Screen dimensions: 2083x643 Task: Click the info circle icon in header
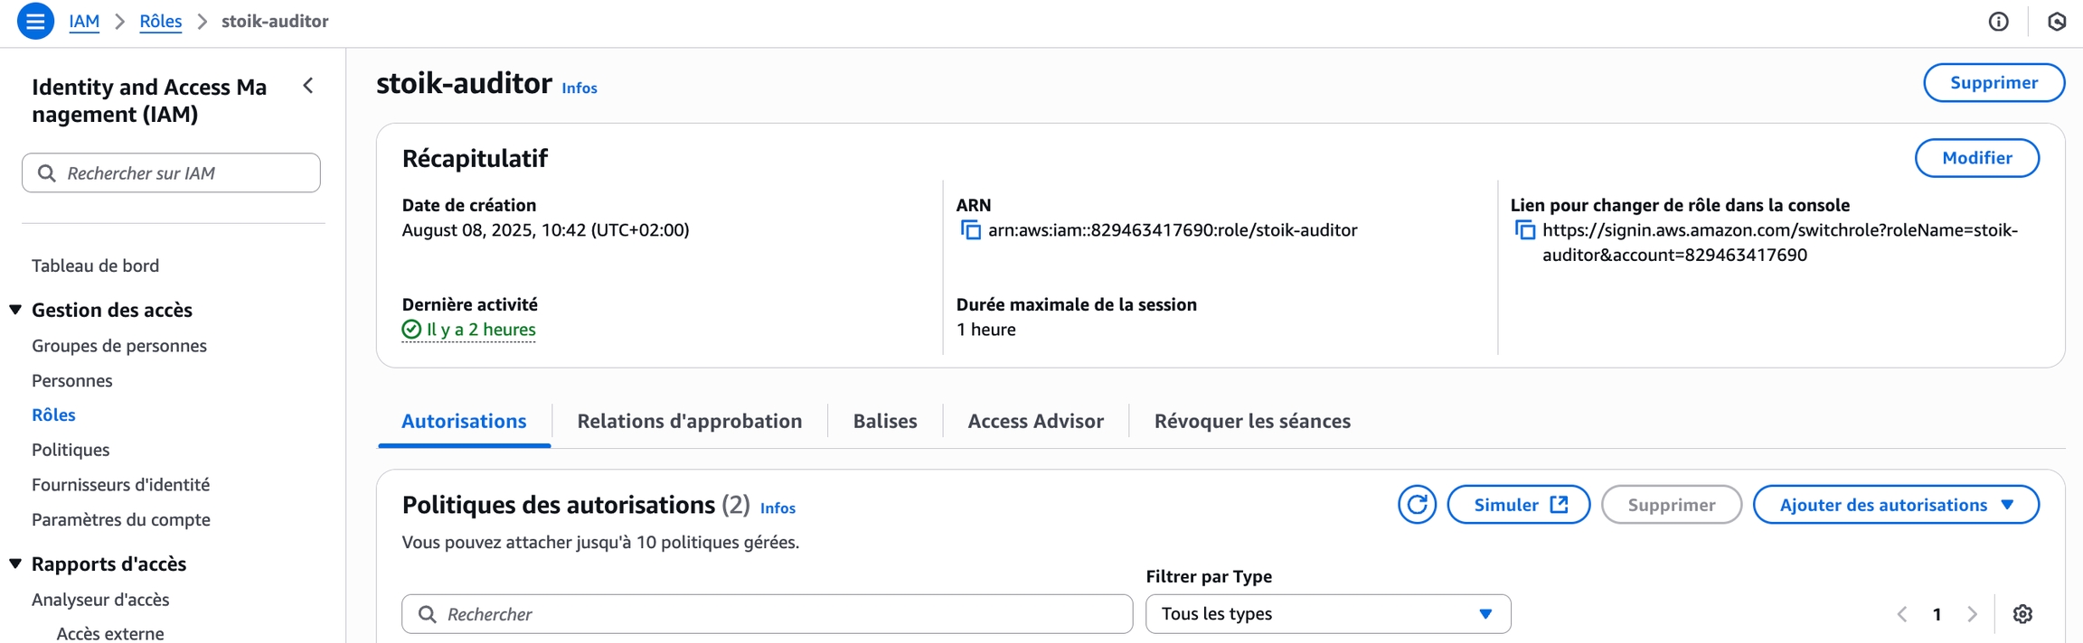[1998, 22]
